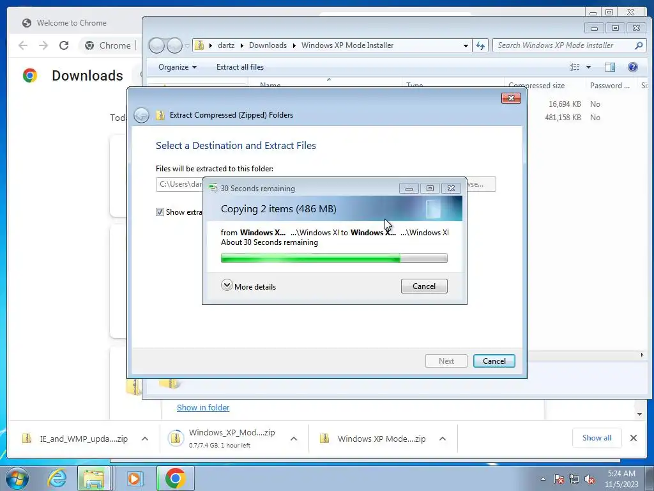Launch Internet Explorer from taskbar
This screenshot has height=491, width=654.
pyautogui.click(x=57, y=478)
